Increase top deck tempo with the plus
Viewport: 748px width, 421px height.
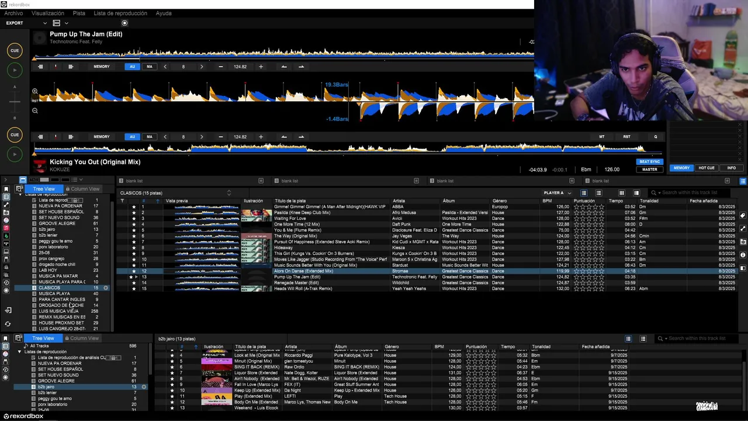click(x=261, y=67)
